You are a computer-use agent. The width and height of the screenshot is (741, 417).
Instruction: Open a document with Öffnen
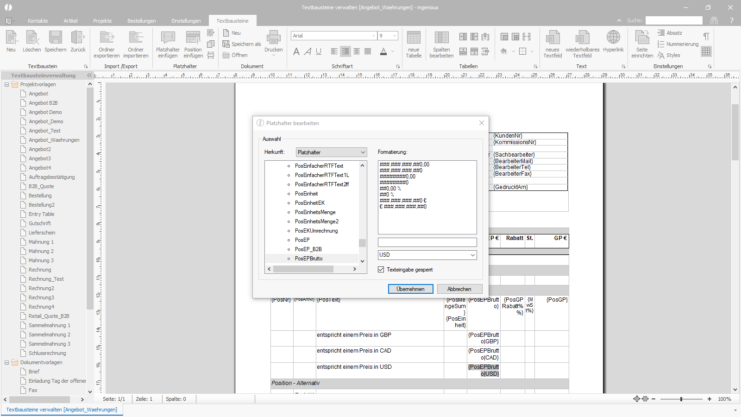pos(235,55)
